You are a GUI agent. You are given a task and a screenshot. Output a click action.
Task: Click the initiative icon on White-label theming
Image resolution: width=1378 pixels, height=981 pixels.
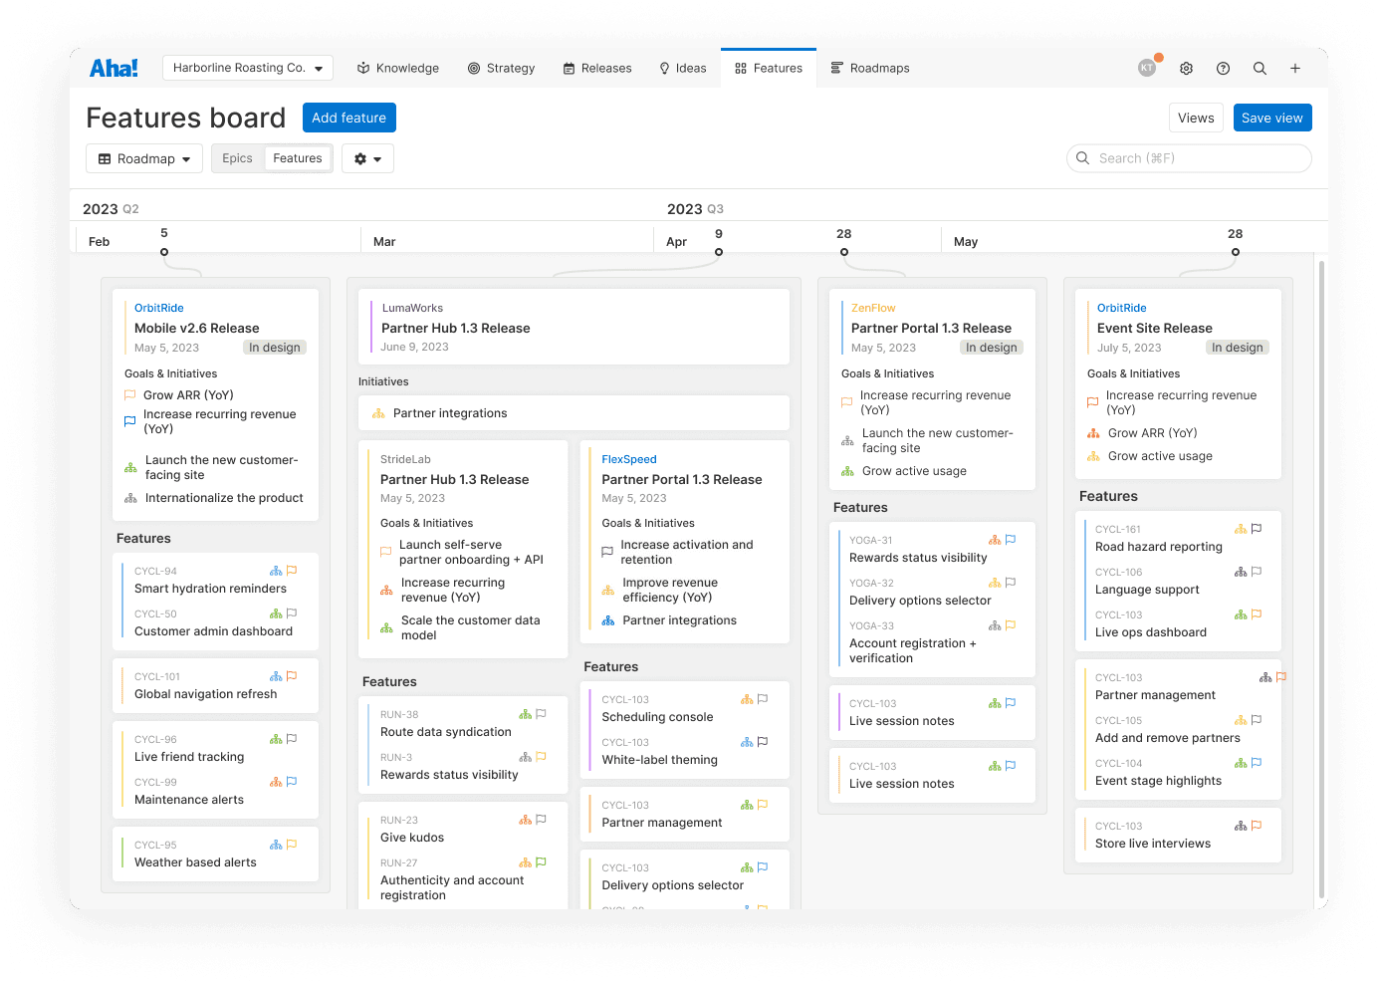[x=747, y=742]
